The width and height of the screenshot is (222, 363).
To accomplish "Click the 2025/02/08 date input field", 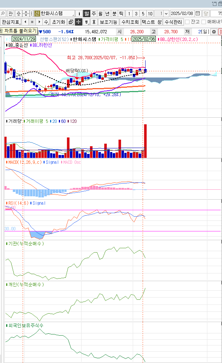I will [x=182, y=14].
